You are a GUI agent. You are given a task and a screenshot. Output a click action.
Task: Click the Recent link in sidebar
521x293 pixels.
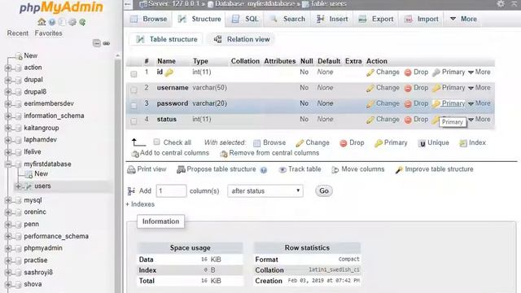[18, 33]
